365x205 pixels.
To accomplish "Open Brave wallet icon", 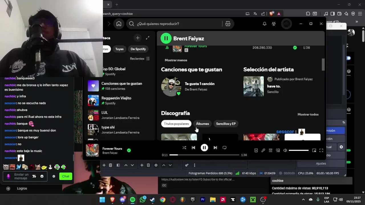I will pos(339,14).
